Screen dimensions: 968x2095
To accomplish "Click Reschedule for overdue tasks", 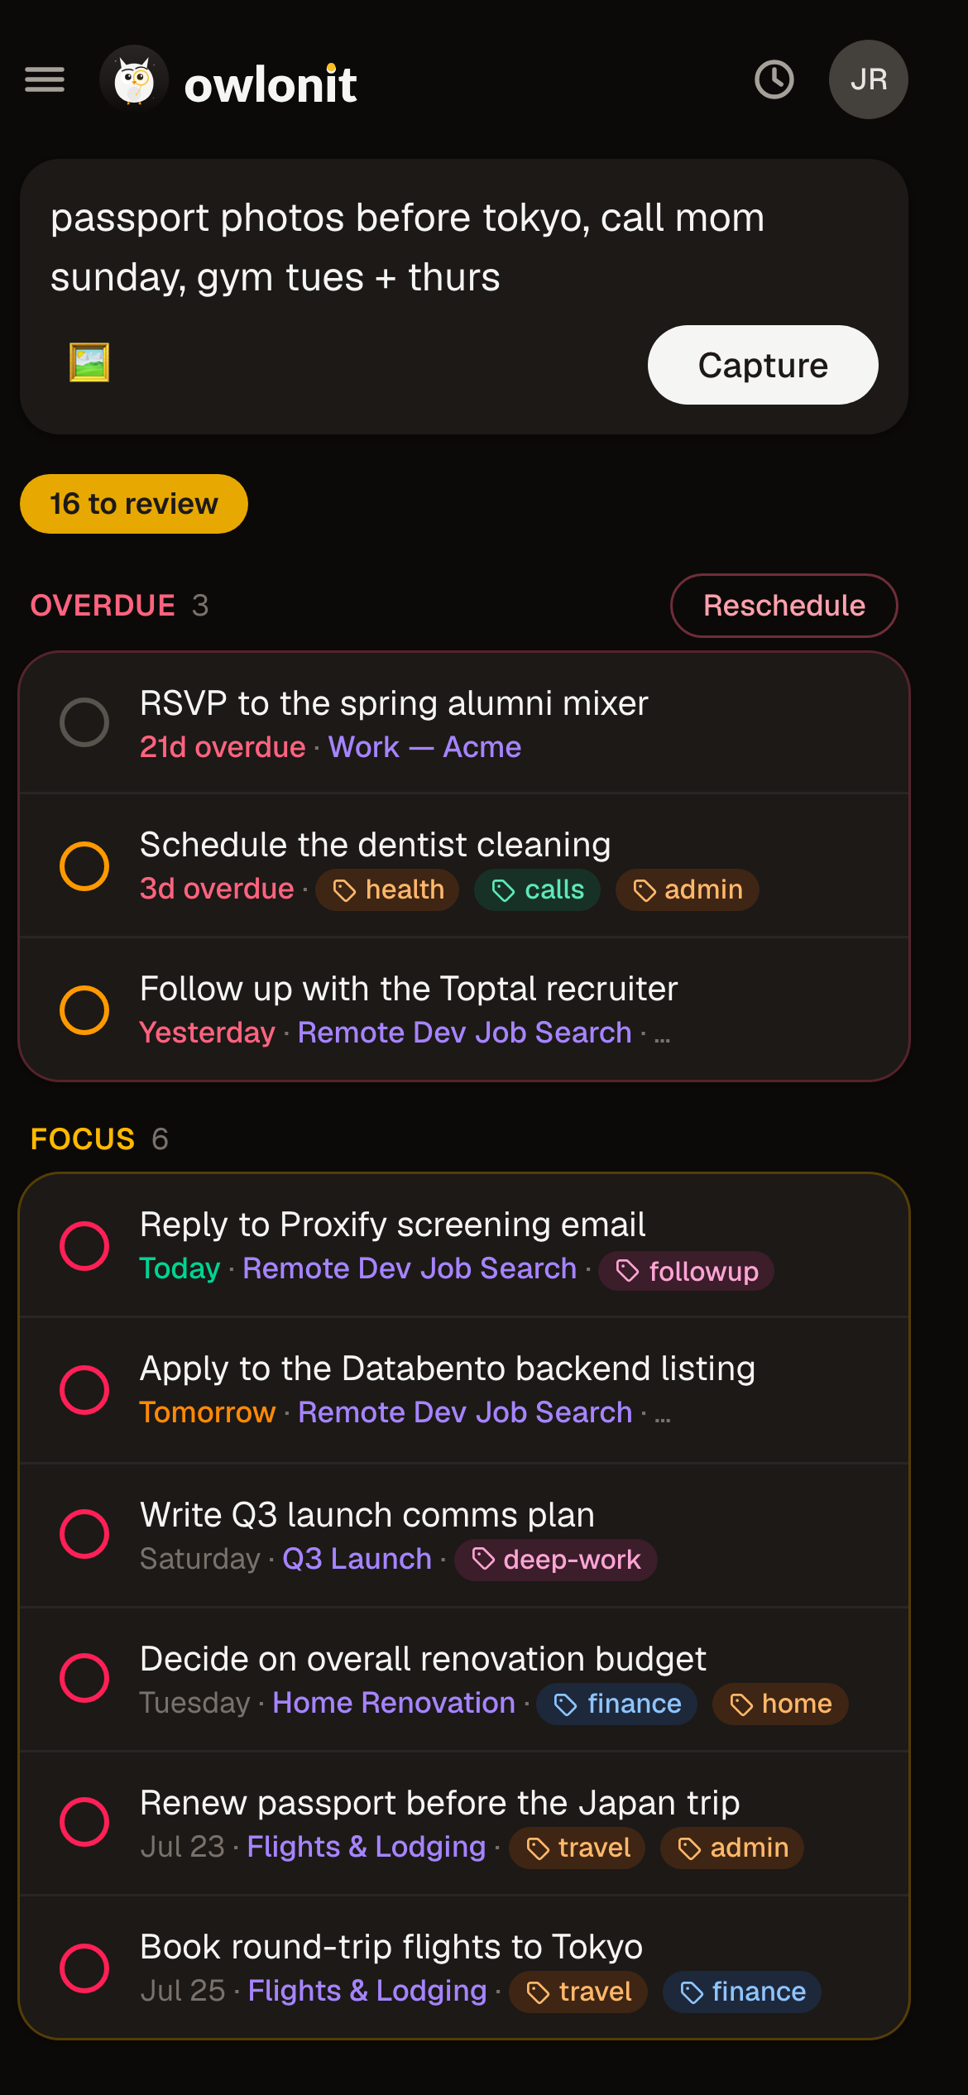I will tap(784, 606).
